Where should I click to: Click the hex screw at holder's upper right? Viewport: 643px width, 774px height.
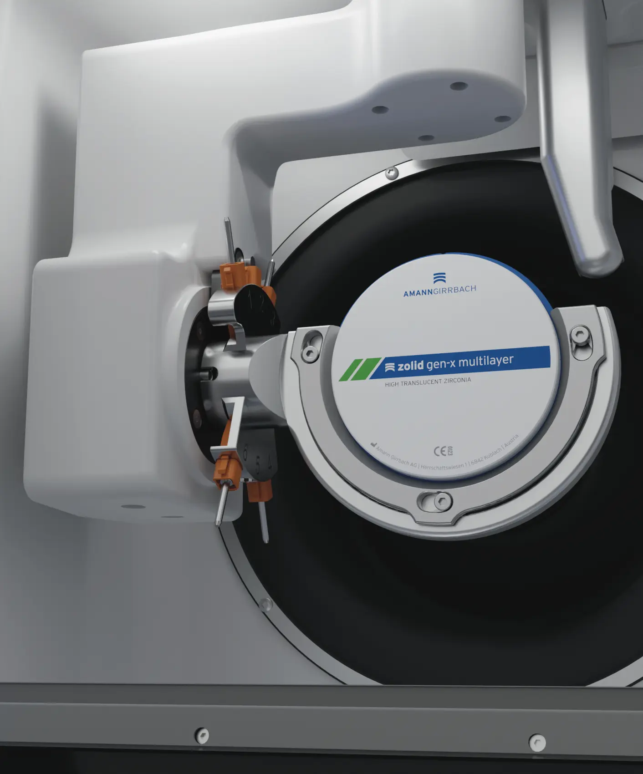pyautogui.click(x=578, y=335)
